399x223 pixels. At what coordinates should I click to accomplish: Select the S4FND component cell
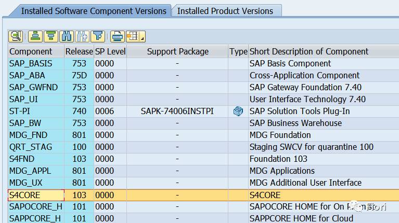pos(36,159)
